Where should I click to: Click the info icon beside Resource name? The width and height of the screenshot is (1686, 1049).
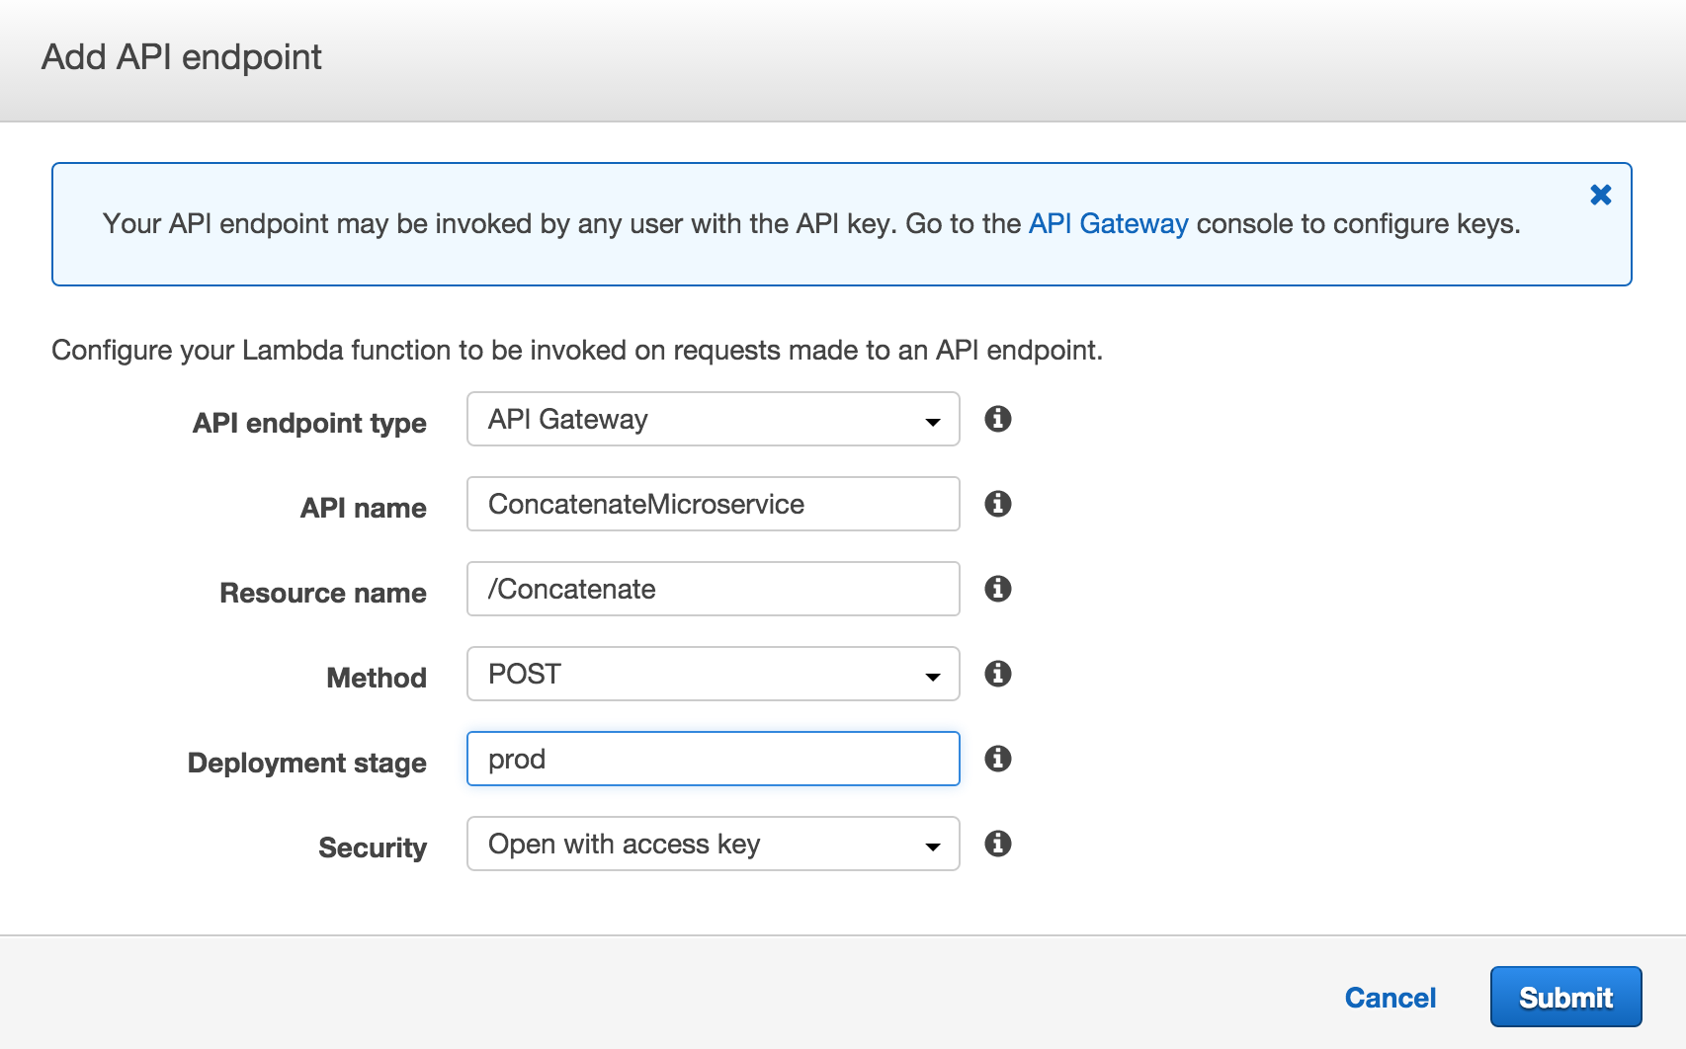[x=998, y=589]
